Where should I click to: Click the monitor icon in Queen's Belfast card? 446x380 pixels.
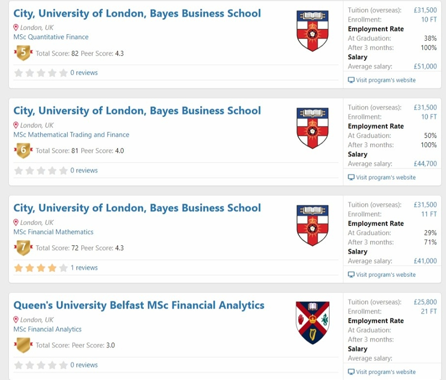click(x=351, y=372)
